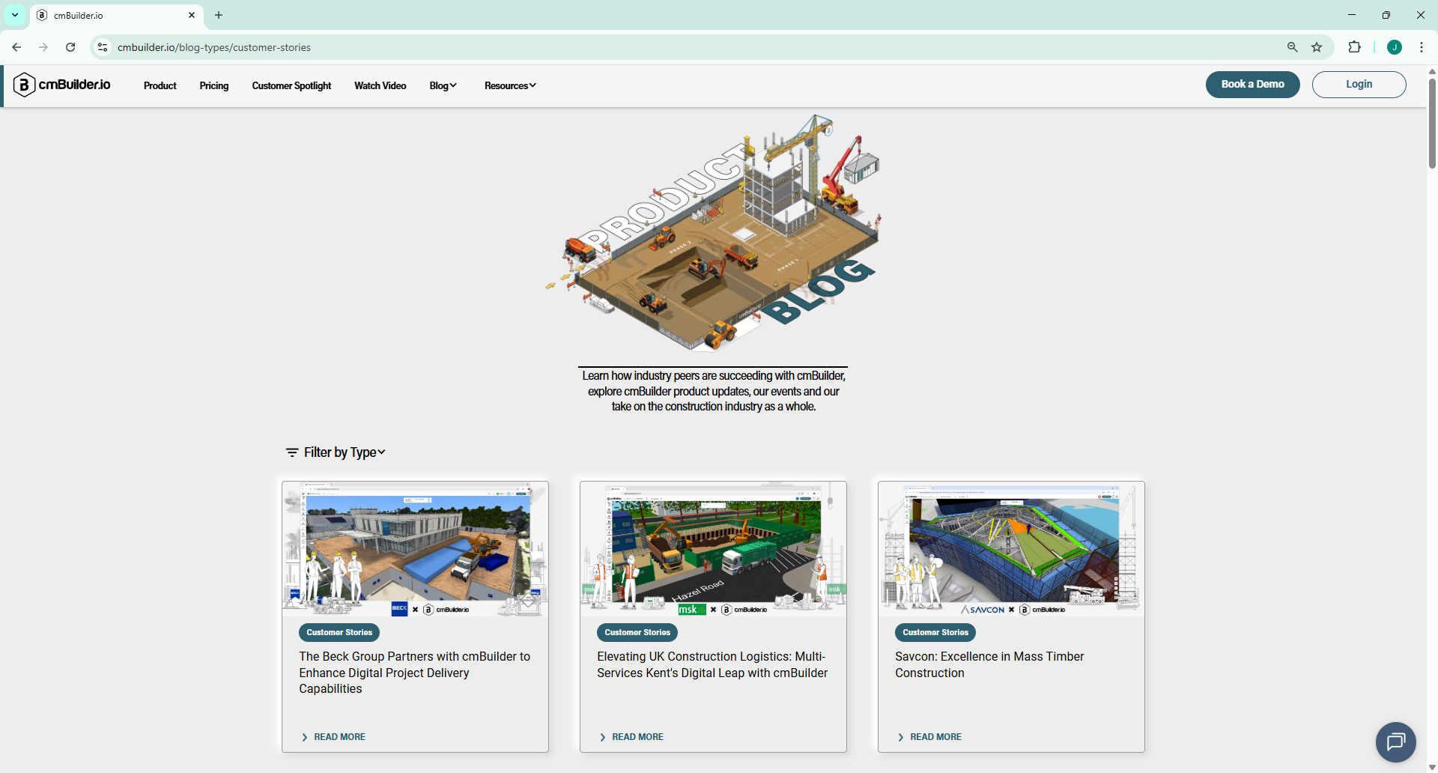Read more on the UK Construction Logistics story
Screen dimensions: 1438x773
[631, 737]
